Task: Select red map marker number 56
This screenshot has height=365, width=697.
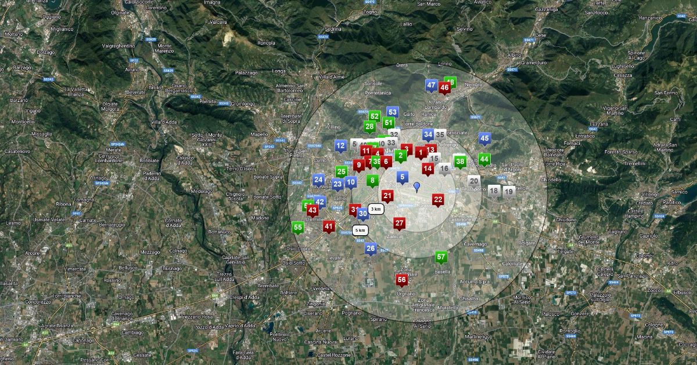Action: point(402,280)
